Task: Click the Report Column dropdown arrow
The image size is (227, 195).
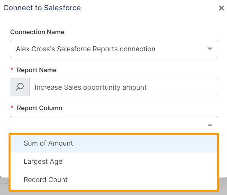Action: [210, 125]
